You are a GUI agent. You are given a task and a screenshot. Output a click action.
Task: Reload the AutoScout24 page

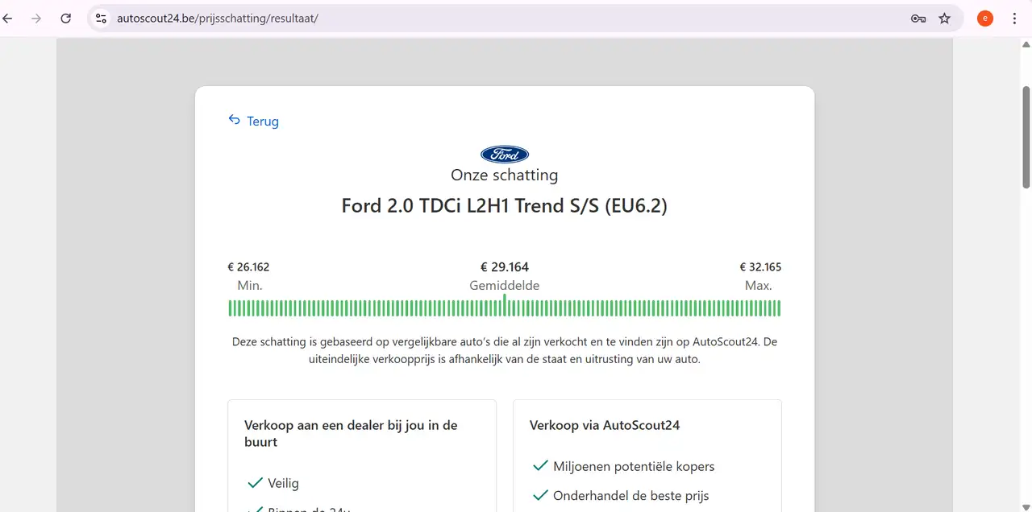coord(66,19)
